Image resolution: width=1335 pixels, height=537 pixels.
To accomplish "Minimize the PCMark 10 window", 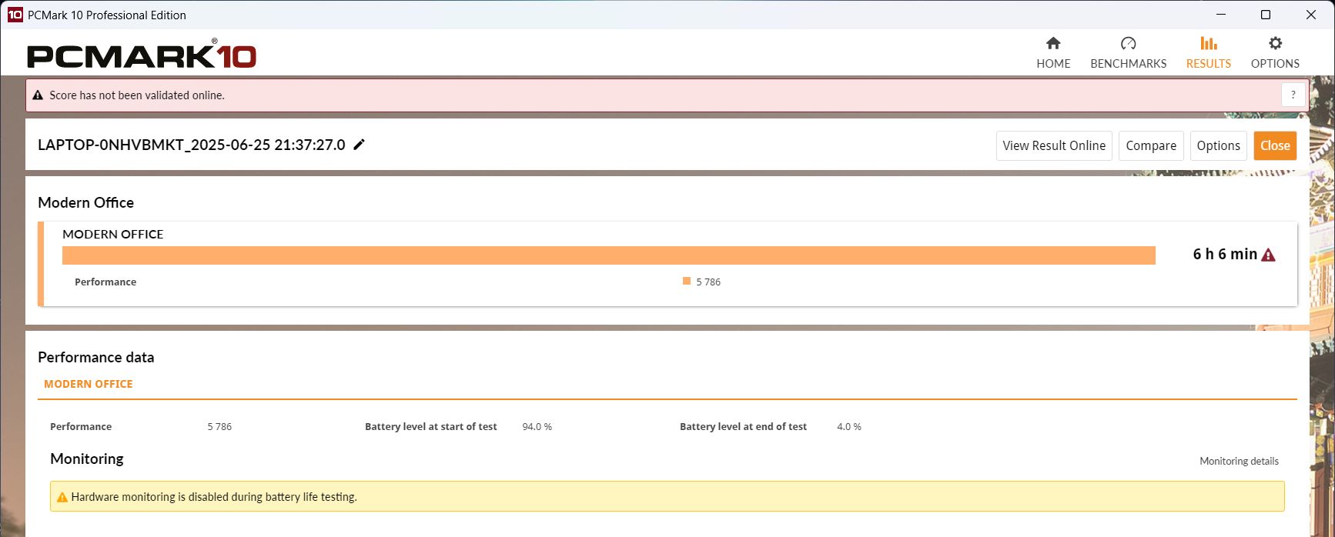I will click(1220, 15).
